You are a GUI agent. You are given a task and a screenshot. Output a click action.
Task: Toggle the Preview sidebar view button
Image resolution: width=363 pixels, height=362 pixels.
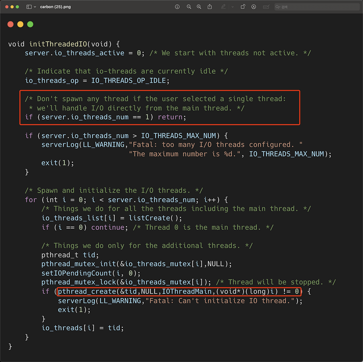29,7
